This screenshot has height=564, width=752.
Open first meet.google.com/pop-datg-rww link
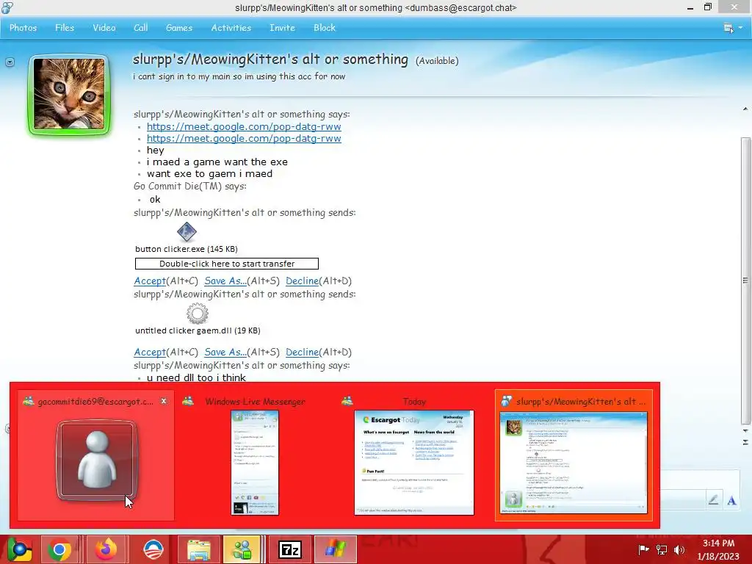pyautogui.click(x=244, y=126)
